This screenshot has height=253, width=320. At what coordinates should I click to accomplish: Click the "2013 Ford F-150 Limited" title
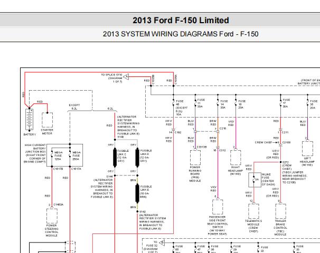[x=181, y=21]
